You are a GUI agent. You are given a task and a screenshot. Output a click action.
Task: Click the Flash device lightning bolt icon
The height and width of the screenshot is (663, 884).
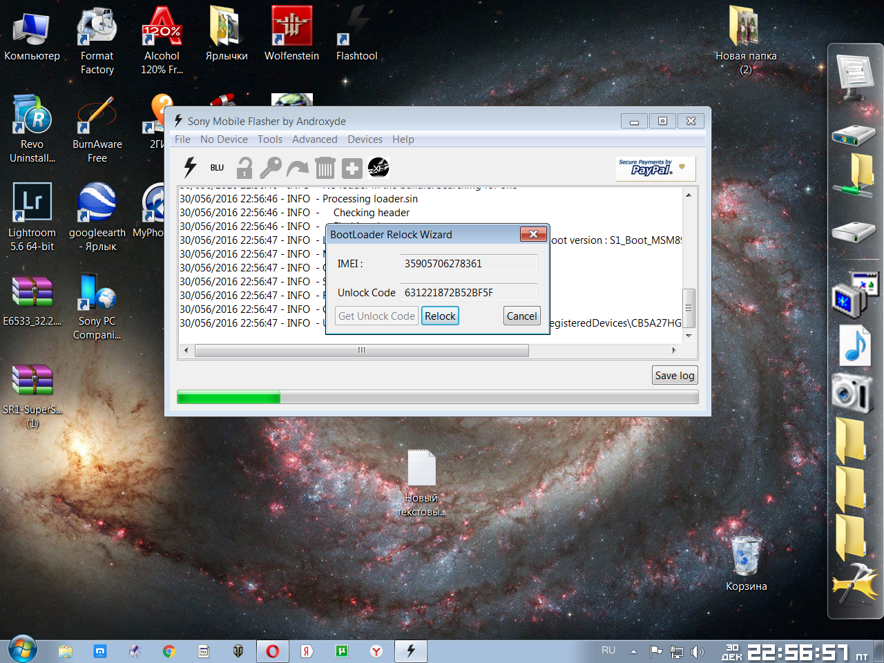190,167
